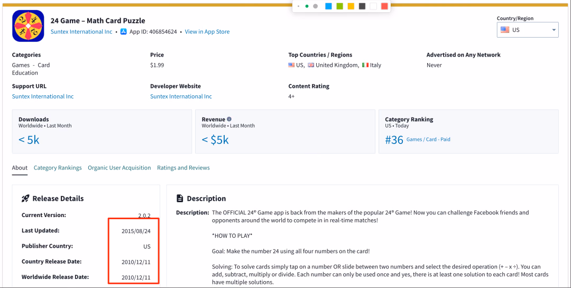Viewport: 571px width, 288px height.
Task: Click the Publisher Country value US
Action: point(147,246)
